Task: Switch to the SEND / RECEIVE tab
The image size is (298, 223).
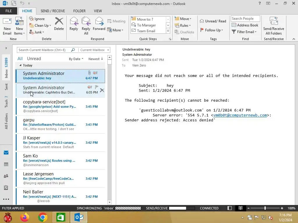Action: pyautogui.click(x=53, y=11)
